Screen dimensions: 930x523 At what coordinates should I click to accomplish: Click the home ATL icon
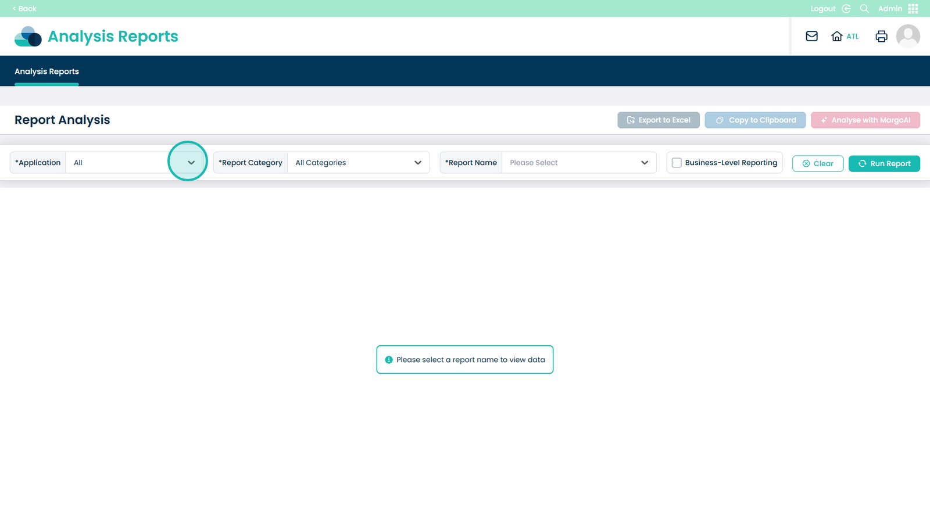tap(845, 36)
